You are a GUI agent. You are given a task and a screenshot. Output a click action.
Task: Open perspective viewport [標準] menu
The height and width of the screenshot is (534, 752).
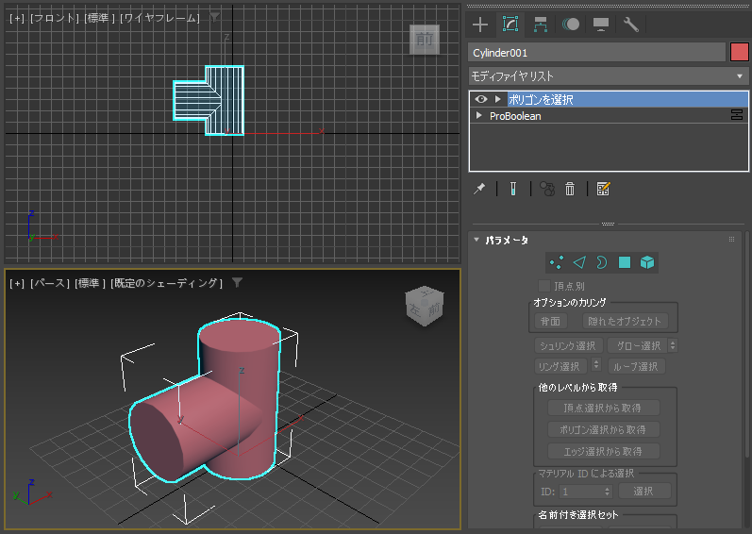[x=90, y=283]
